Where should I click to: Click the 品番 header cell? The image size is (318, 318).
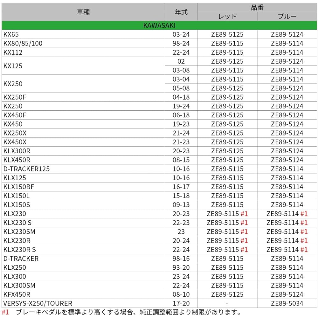click(x=257, y=8)
